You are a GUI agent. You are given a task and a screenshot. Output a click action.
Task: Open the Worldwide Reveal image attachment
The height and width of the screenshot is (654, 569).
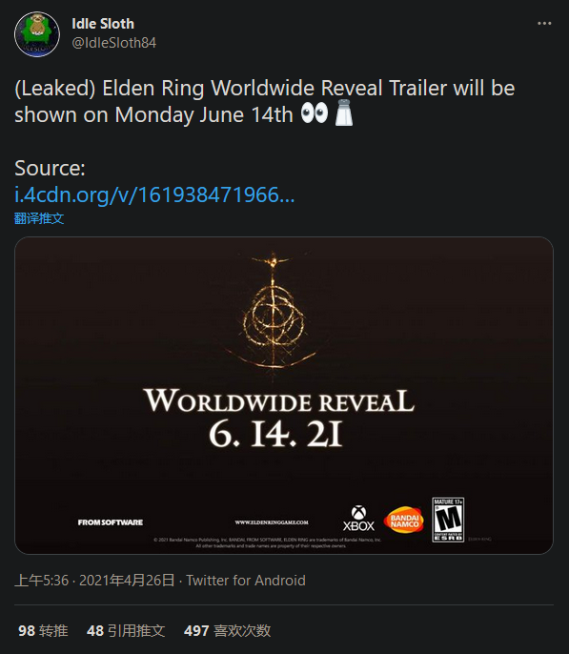284,396
